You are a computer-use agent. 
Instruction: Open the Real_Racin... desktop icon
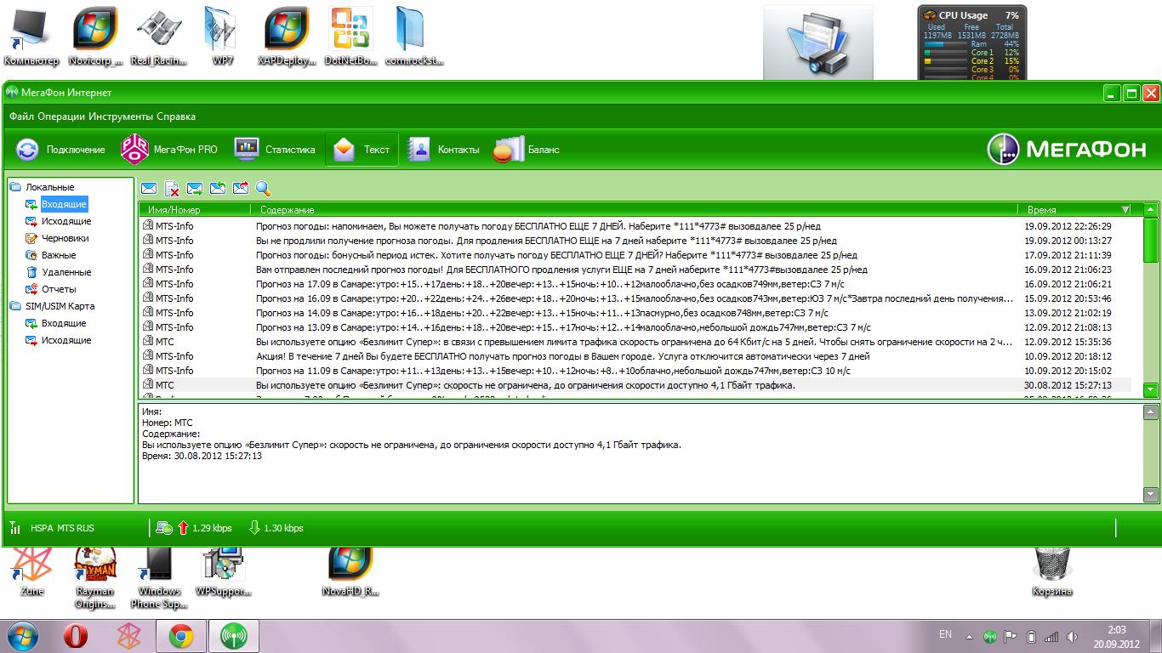coord(159,37)
